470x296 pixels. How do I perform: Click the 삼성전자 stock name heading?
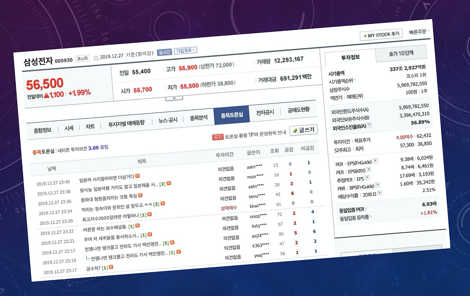(x=39, y=62)
